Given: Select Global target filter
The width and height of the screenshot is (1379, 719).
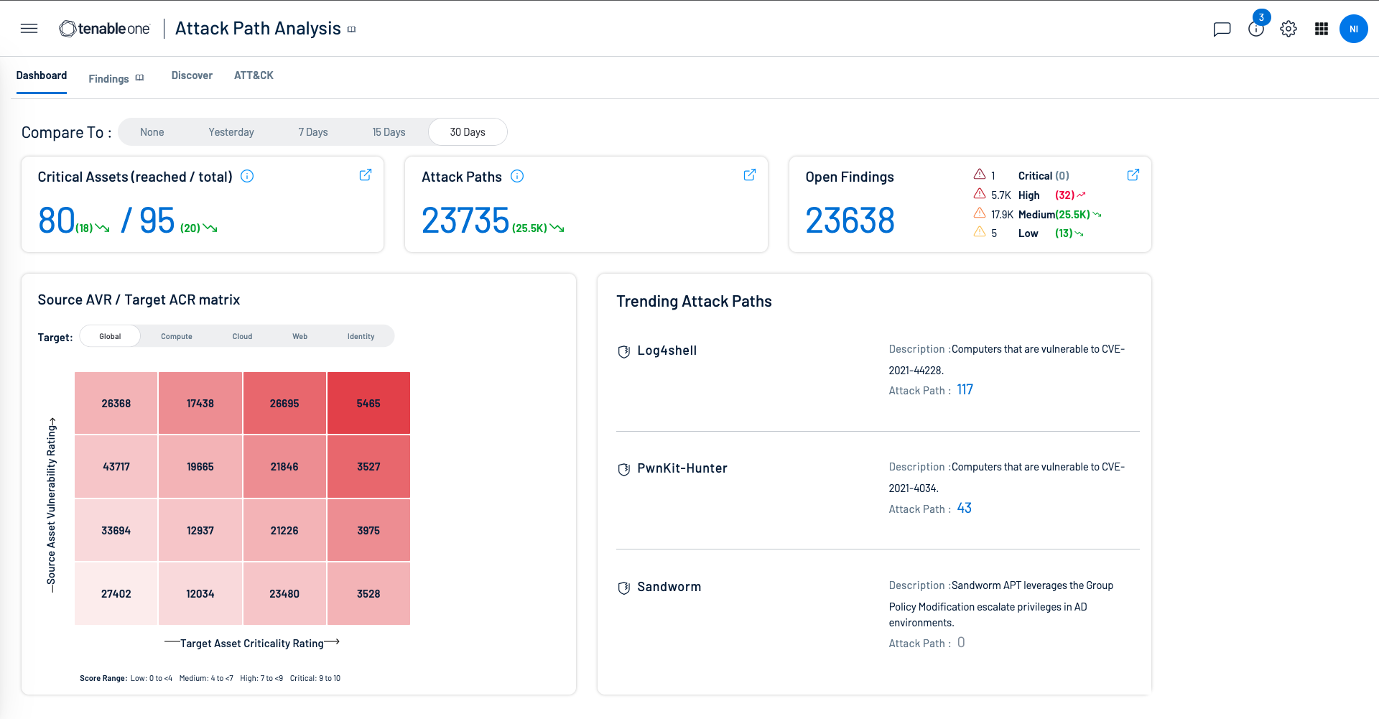Looking at the screenshot, I should 110,336.
